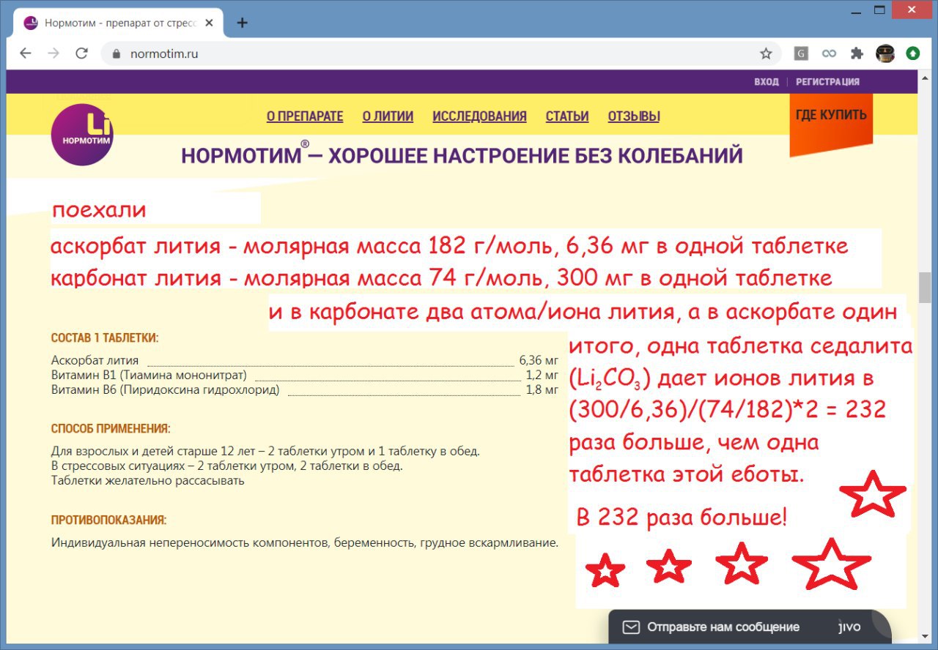
Task: Open the О ПРЕПАРАТЕ menu item
Action: point(305,116)
